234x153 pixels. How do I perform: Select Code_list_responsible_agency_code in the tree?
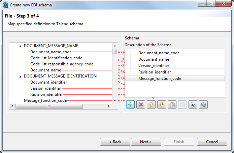tap(62, 64)
